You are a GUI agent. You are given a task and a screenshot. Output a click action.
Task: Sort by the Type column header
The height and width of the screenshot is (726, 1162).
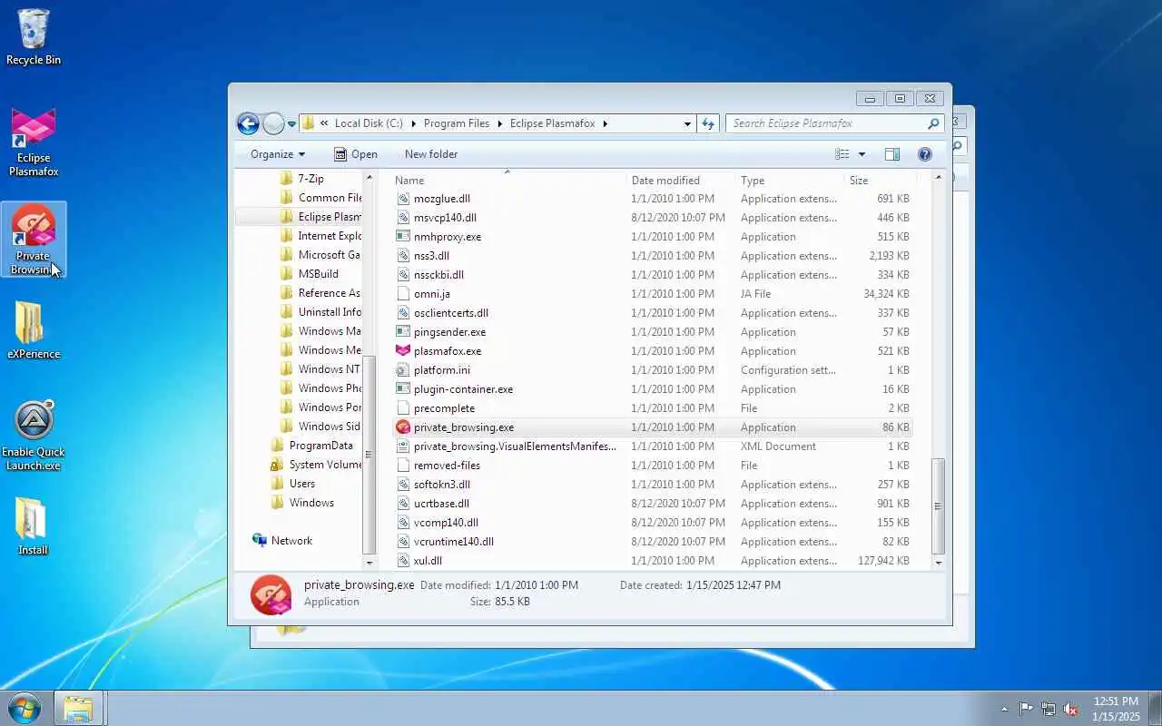789,181
